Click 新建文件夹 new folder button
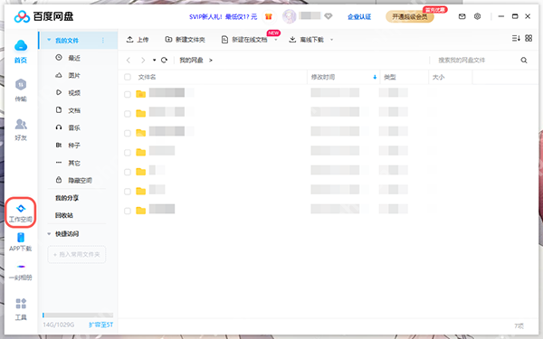Image resolution: width=543 pixels, height=339 pixels. tap(185, 40)
